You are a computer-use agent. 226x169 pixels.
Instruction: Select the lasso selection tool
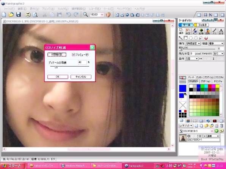tap(201, 38)
